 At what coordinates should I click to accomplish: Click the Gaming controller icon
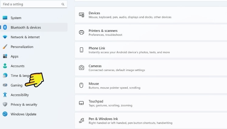coord(5,85)
